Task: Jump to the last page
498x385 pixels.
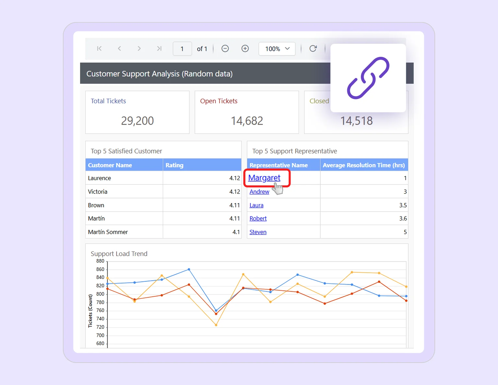Action: coord(159,48)
